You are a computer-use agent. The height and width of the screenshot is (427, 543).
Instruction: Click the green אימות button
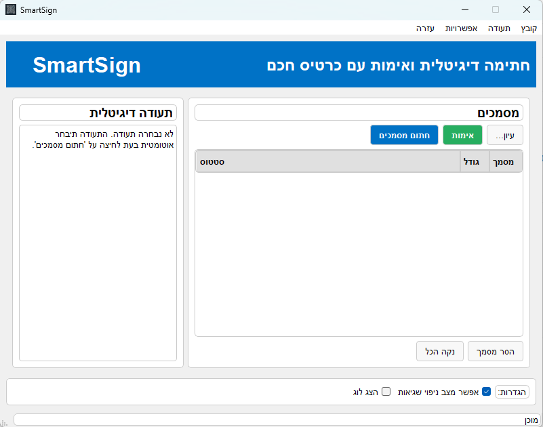[x=462, y=135]
